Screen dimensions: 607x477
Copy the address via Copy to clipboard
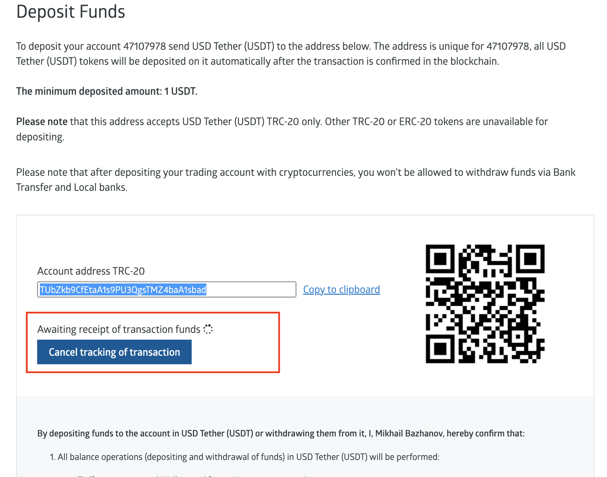click(x=341, y=290)
